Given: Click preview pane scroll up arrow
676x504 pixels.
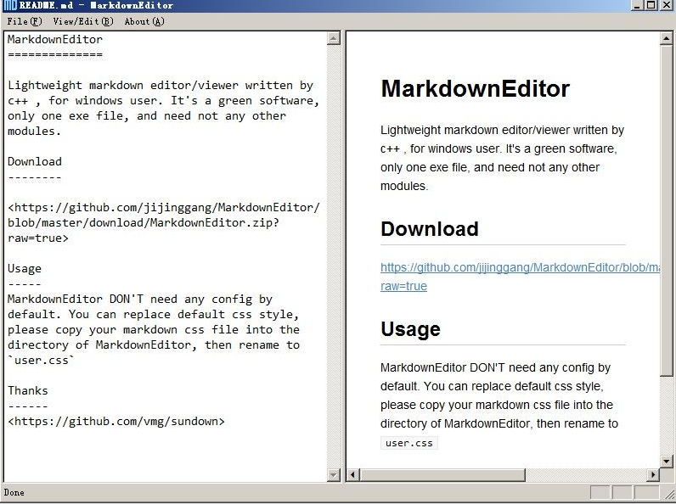Looking at the screenshot, I should (x=666, y=39).
